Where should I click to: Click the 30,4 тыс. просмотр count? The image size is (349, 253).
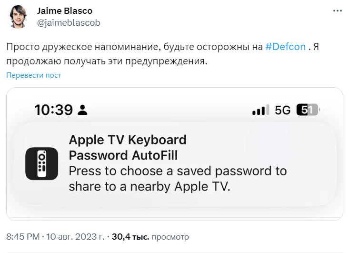coord(150,236)
